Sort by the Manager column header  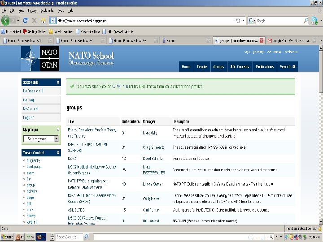(149, 121)
